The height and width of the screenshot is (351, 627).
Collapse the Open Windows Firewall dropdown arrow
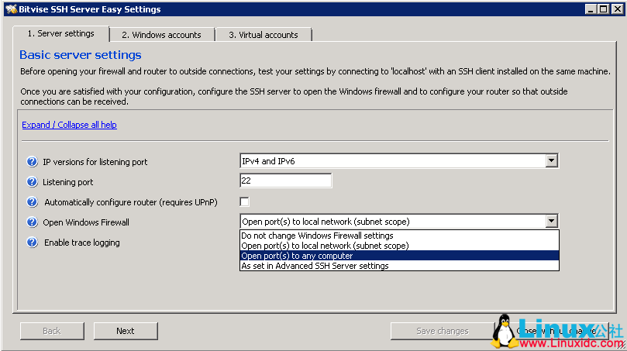click(x=551, y=221)
